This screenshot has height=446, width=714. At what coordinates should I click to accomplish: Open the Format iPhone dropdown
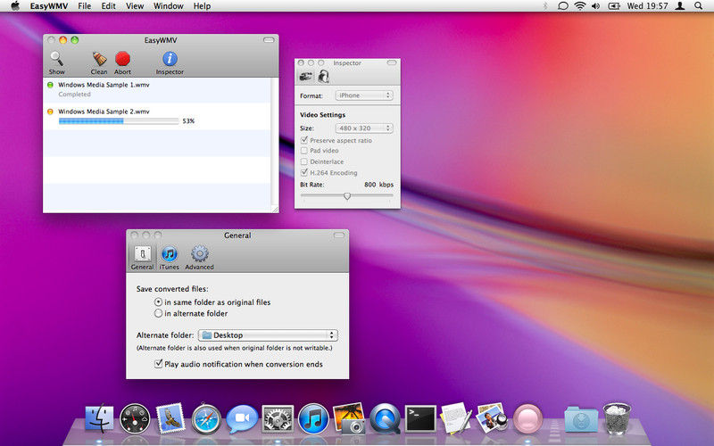tap(363, 95)
